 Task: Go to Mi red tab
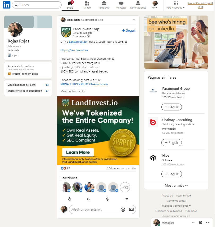(87, 5)
